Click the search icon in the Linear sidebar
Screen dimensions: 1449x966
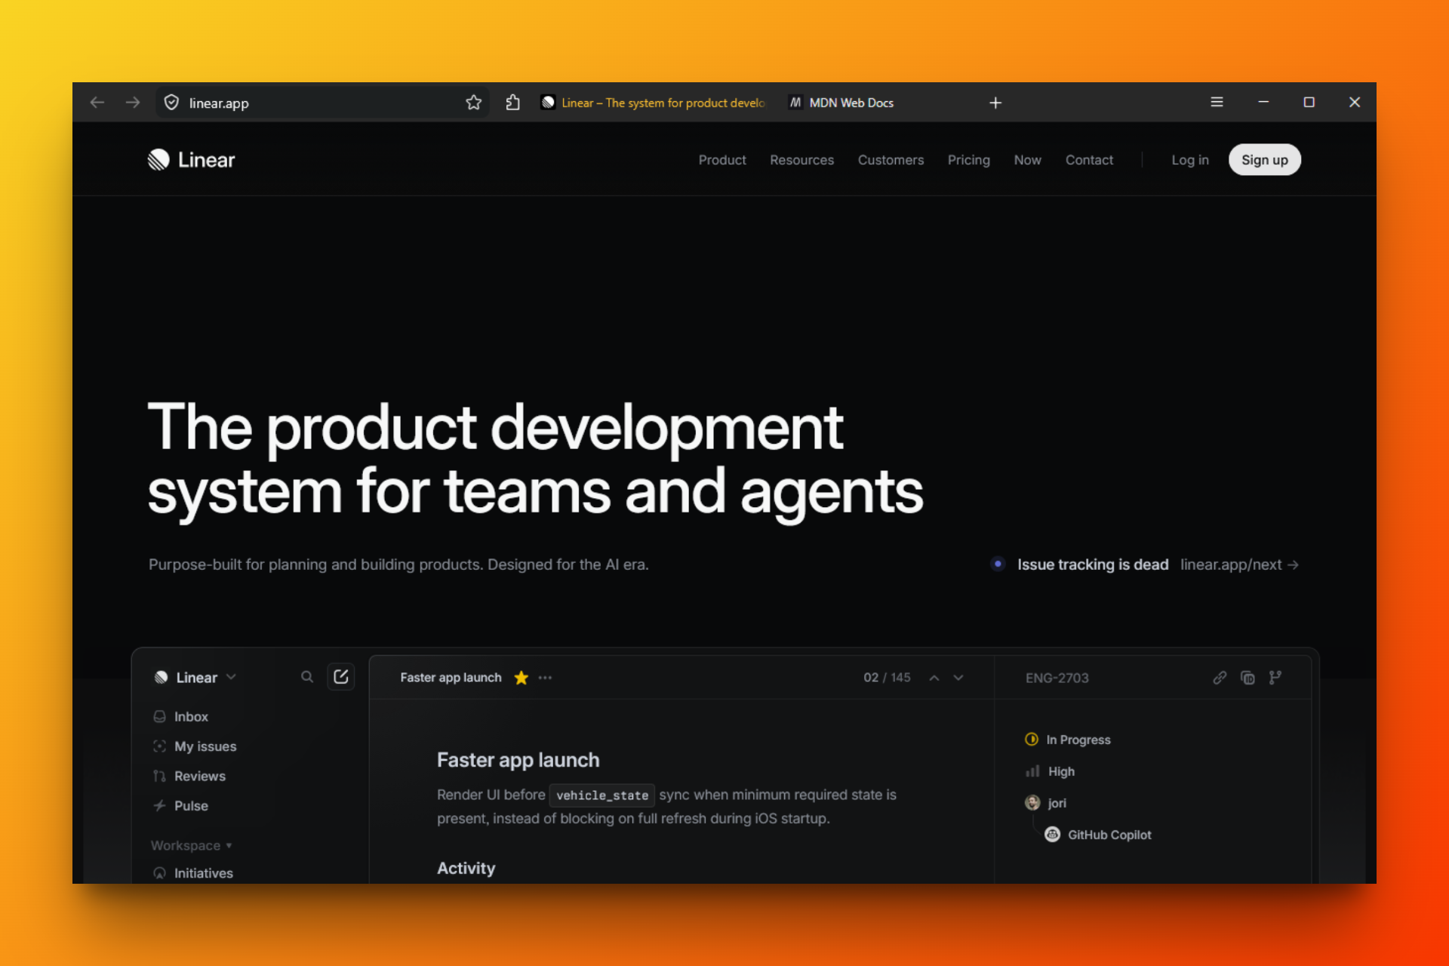point(307,677)
